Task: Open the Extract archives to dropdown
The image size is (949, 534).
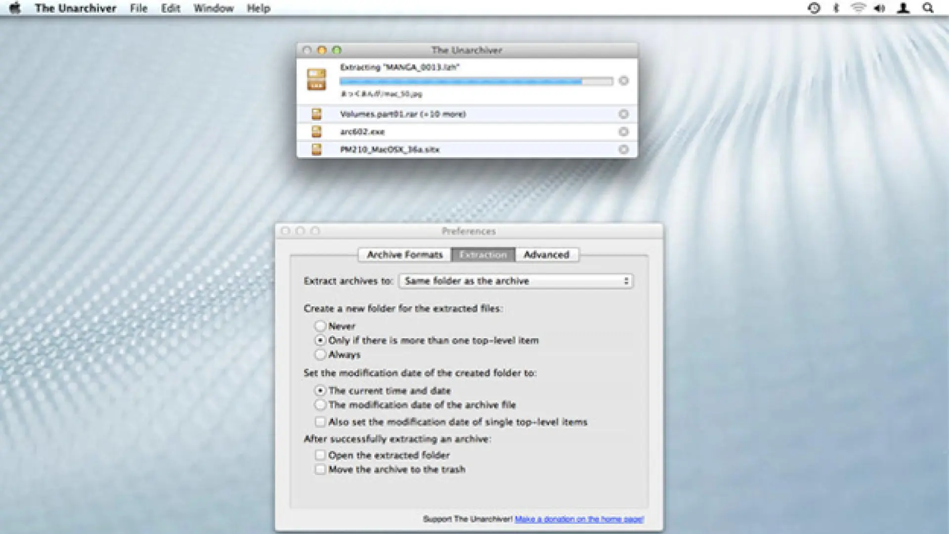Action: point(516,281)
